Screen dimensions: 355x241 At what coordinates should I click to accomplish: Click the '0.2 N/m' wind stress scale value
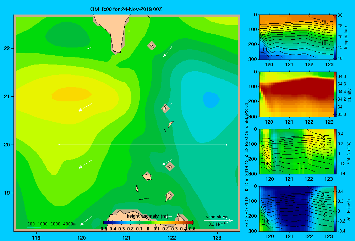pyautogui.click(x=217, y=224)
